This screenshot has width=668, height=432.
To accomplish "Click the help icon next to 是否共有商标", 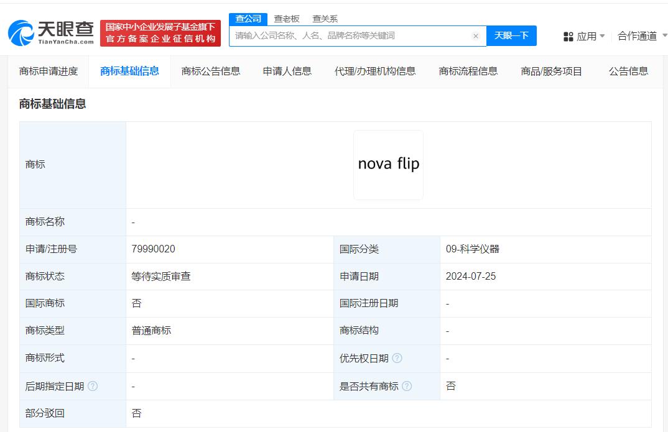I will pos(407,386).
